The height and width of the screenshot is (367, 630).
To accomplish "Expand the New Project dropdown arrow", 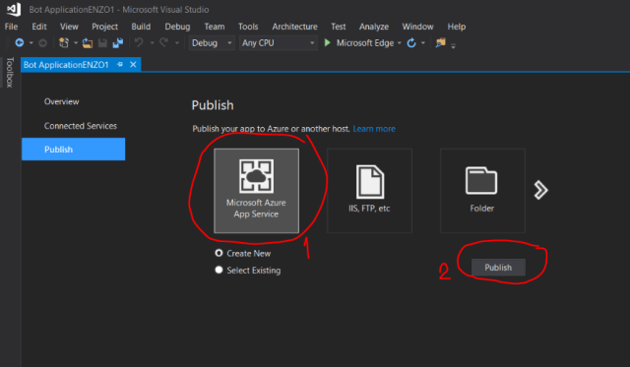I will point(75,43).
